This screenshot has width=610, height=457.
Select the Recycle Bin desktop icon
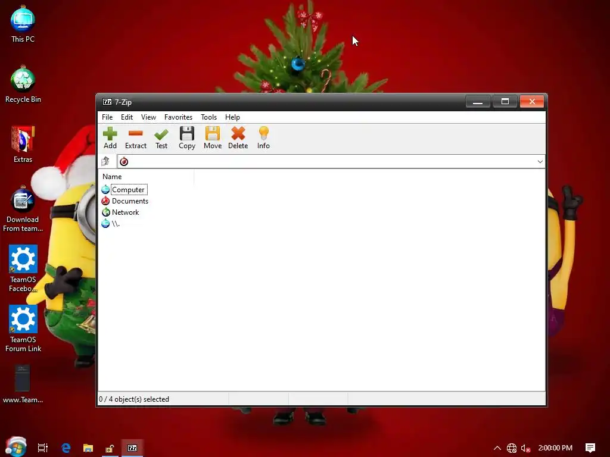click(x=23, y=84)
